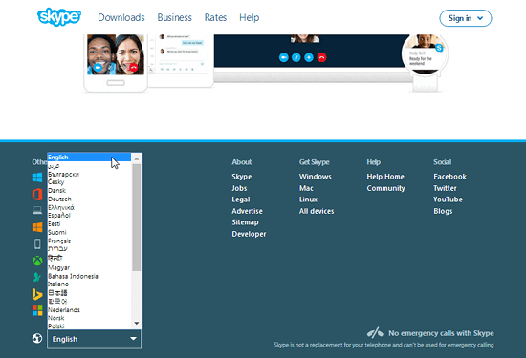Open the Sitemap footer link
This screenshot has height=358, width=526.
[245, 222]
